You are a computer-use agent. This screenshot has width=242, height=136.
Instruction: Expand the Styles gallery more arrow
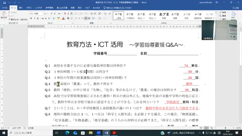click(216, 19)
